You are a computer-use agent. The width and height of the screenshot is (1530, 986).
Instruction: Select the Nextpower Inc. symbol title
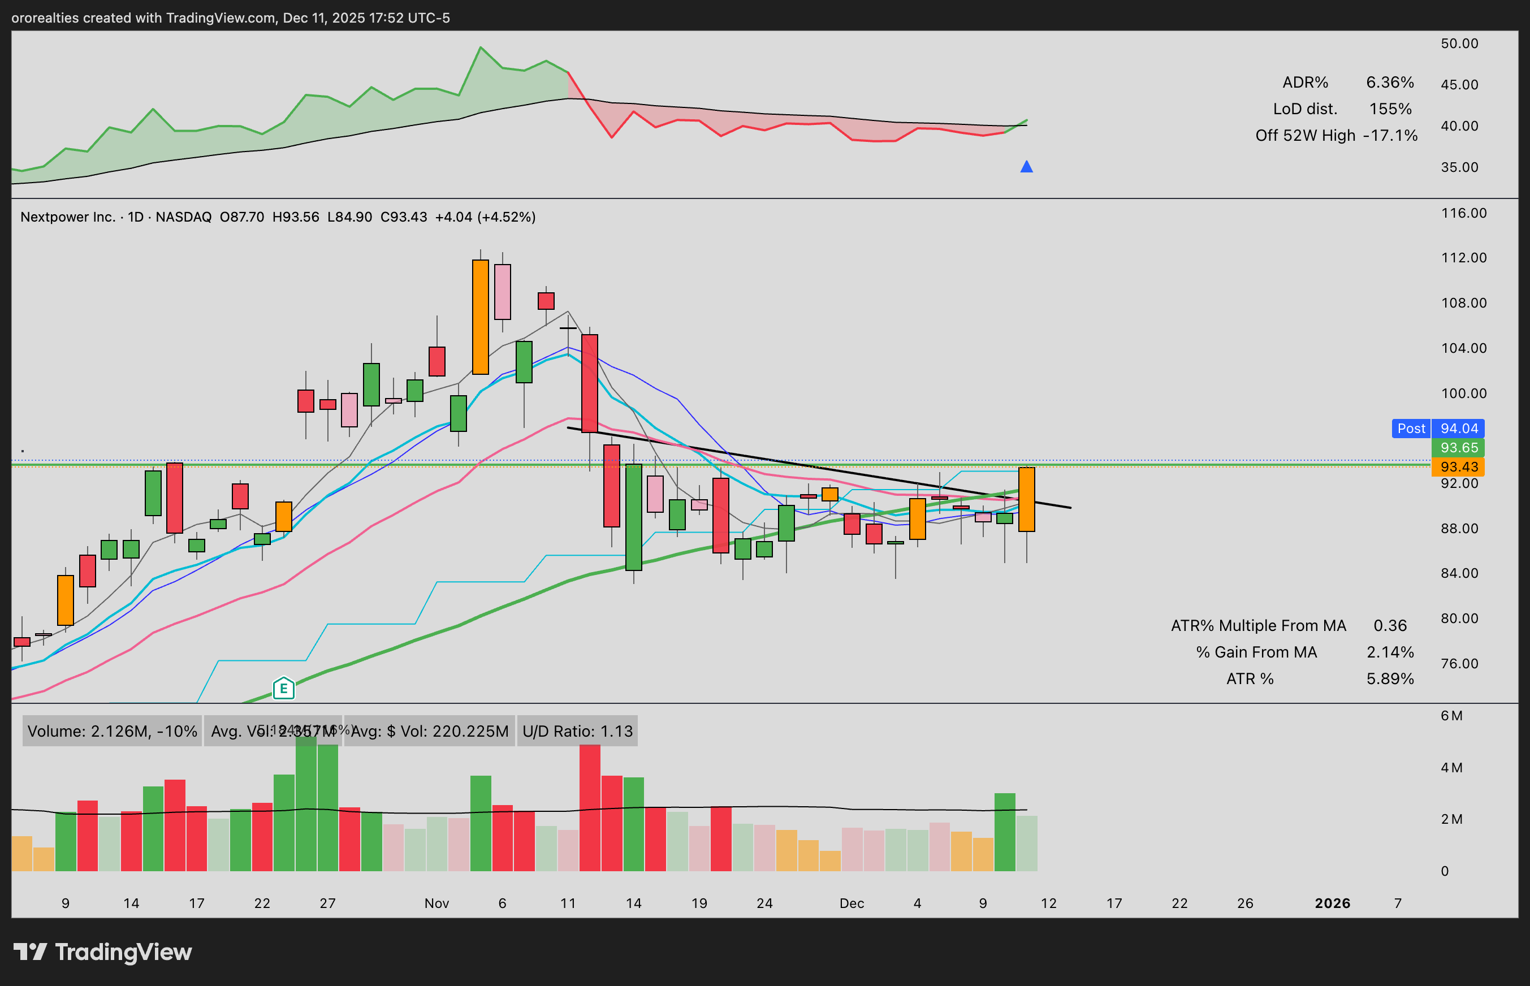pyautogui.click(x=68, y=217)
